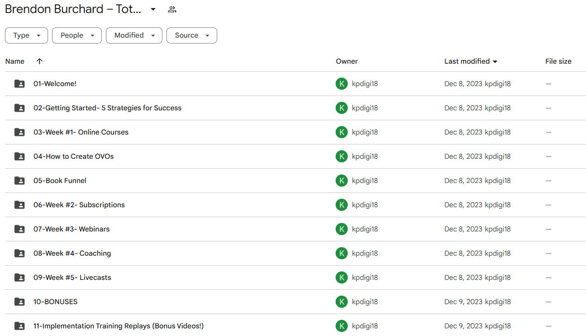
Task: Click owner avatar in 08-Week #4 row
Action: 341,253
